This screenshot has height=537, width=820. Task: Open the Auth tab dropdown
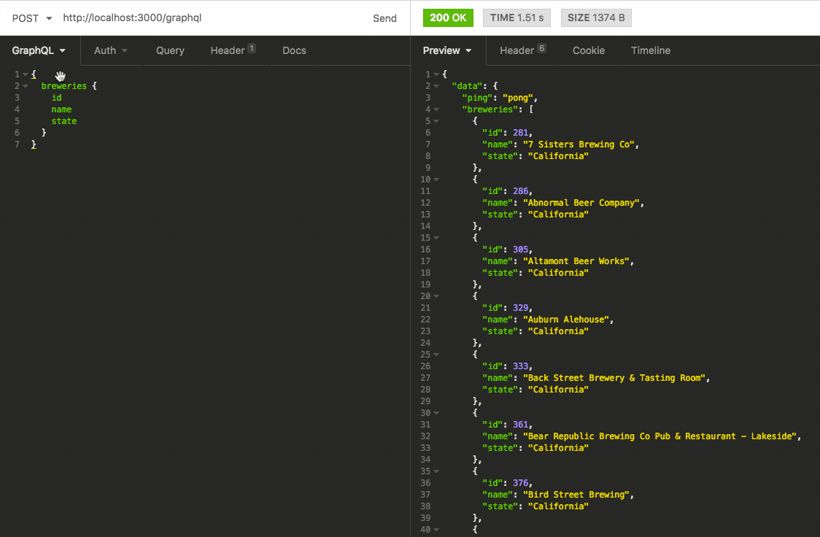(x=111, y=51)
